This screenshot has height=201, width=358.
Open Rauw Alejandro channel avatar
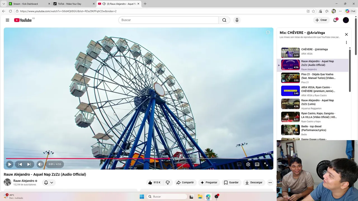click(x=8, y=182)
